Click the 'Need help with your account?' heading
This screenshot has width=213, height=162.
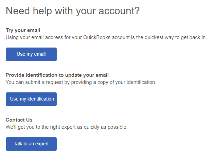[x=72, y=11]
